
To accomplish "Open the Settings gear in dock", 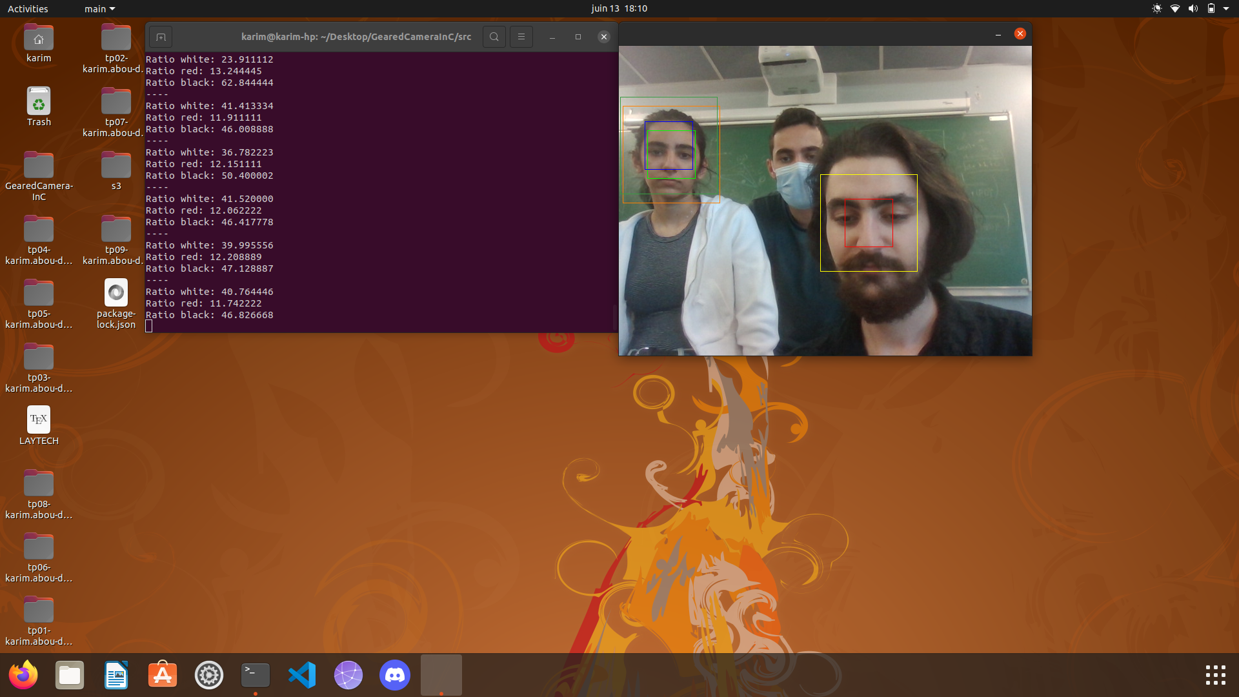I will coord(209,675).
